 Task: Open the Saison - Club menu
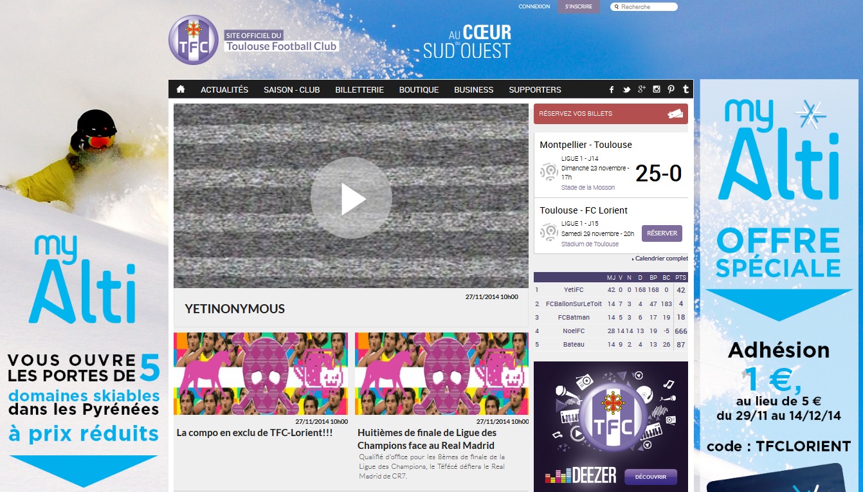pyautogui.click(x=292, y=89)
